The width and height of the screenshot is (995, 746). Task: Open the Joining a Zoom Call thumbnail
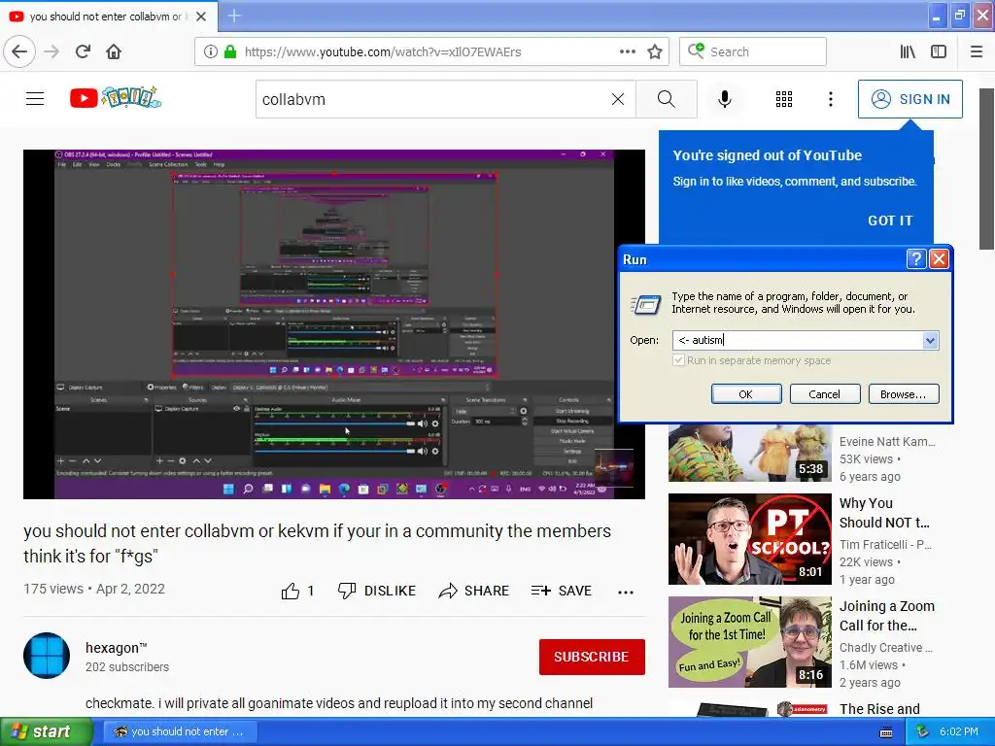(749, 642)
